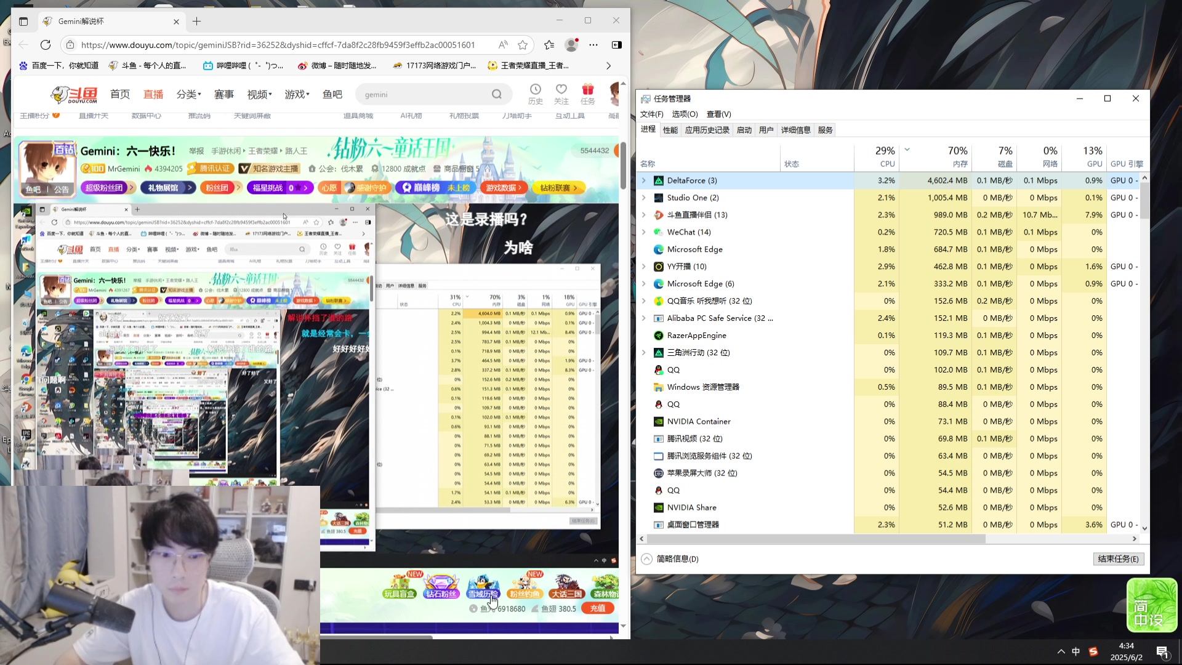Viewport: 1182px width, 665px height.
Task: Expand the Studio One (2) process row
Action: (644, 198)
